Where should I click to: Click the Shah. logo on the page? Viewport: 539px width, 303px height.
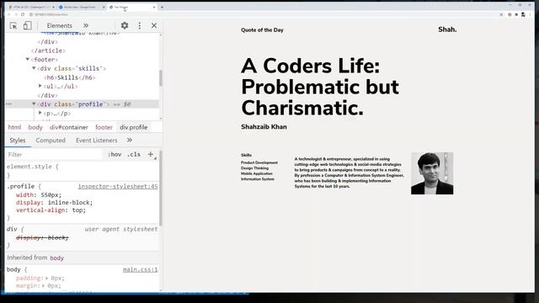tap(447, 29)
